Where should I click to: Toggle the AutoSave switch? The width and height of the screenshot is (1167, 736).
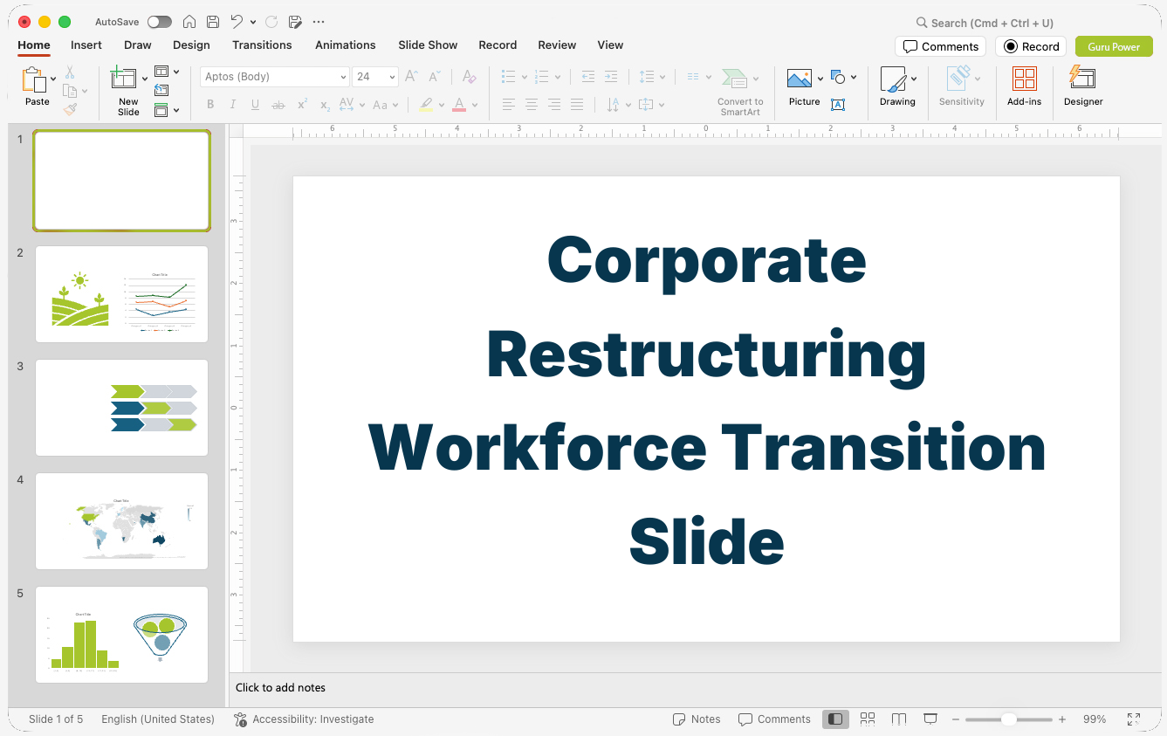tap(160, 22)
